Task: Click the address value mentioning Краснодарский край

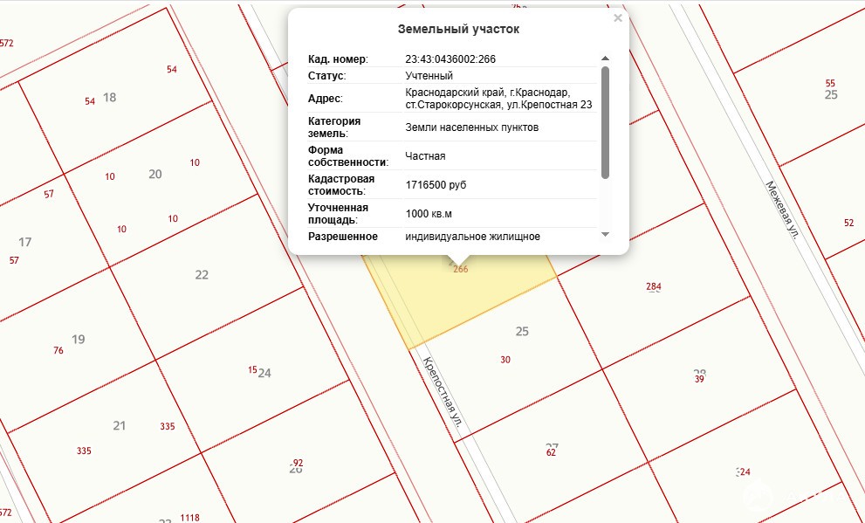Action: tap(498, 99)
